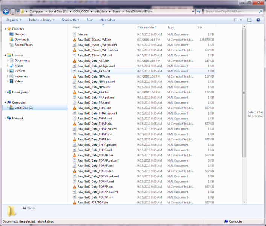The height and width of the screenshot is (226, 266).
Task: Expand the Share with dropdown
Action: [x=70, y=20]
